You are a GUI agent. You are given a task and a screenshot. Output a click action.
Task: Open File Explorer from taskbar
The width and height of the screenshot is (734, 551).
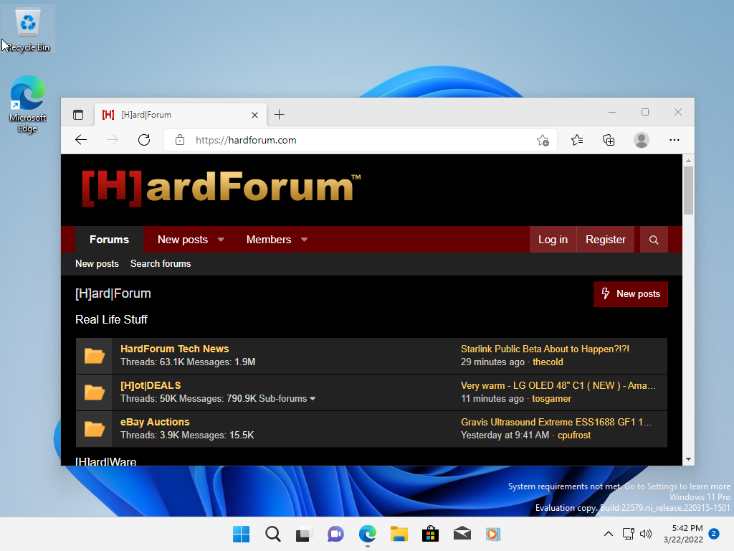pos(399,534)
